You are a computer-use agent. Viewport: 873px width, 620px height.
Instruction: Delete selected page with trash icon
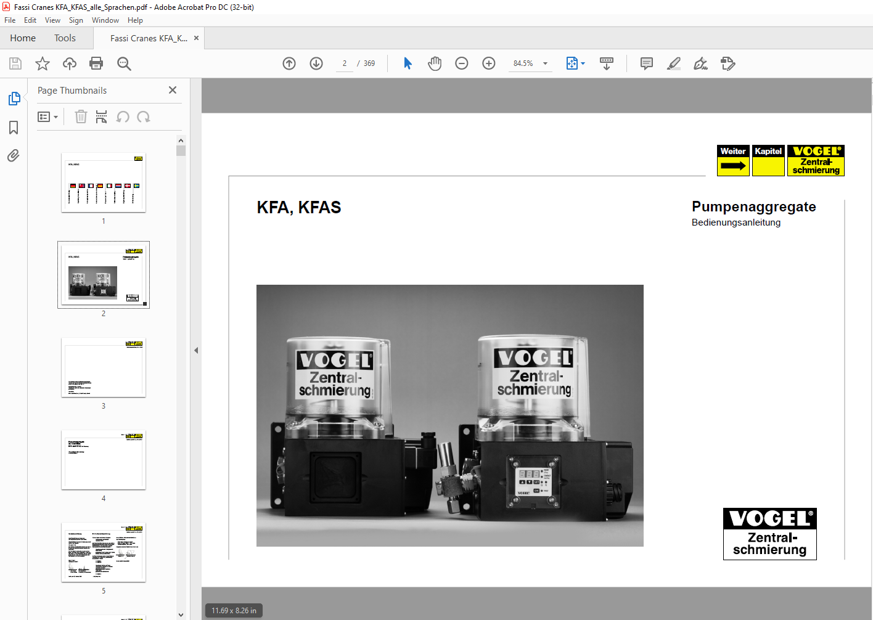tap(81, 116)
